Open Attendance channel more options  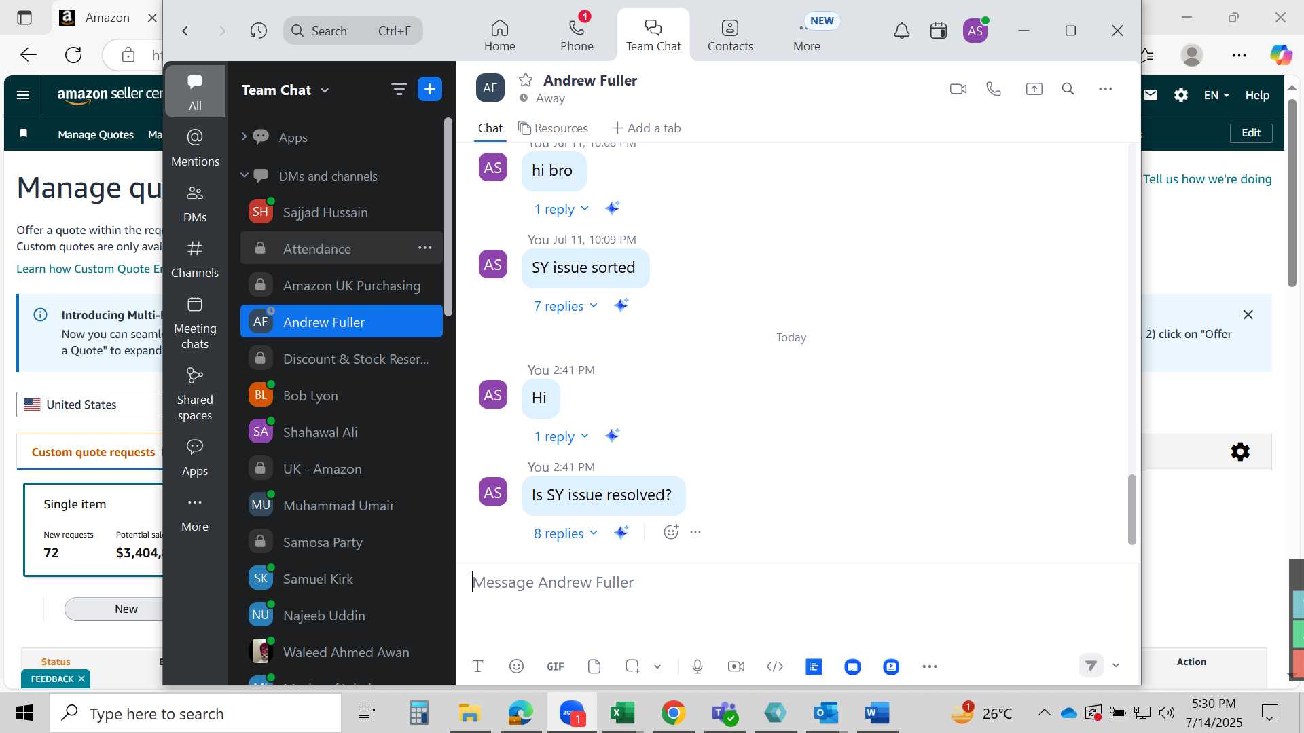point(424,248)
